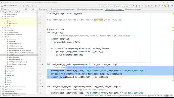Click the LF line separator in status bar
174x98 pixels.
(105, 96)
